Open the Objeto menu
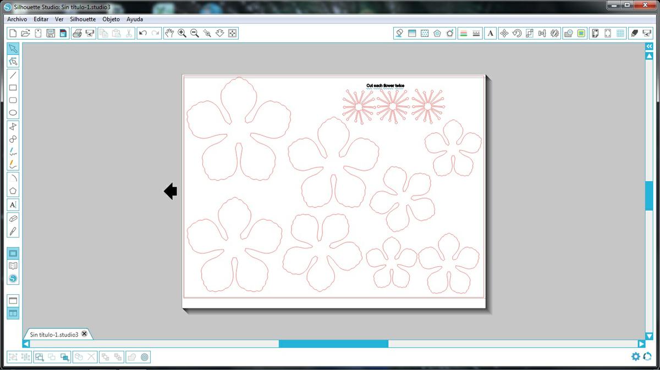Image resolution: width=660 pixels, height=370 pixels. pos(111,19)
